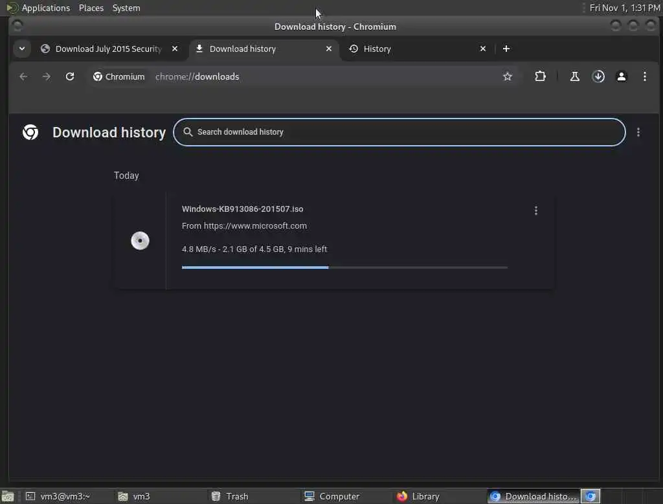Screen dimensions: 663x504
Task: Open the profile avatar menu
Action: pyautogui.click(x=622, y=76)
